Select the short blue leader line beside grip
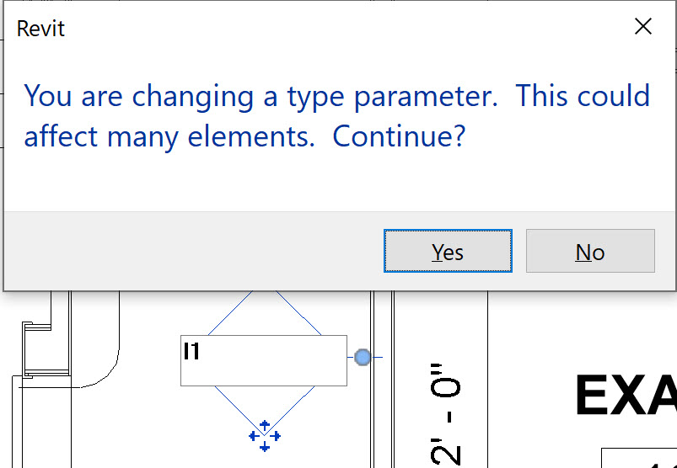 pos(377,357)
